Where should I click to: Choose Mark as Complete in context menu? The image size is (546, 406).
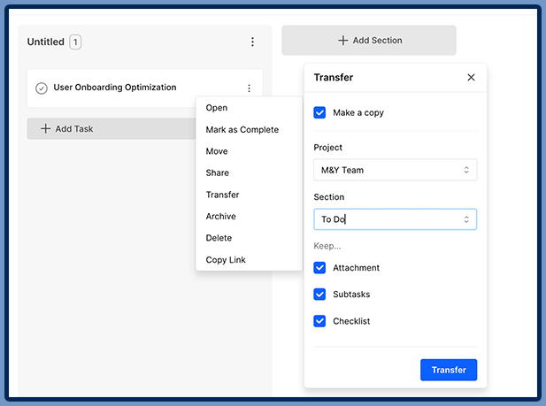pyautogui.click(x=242, y=130)
